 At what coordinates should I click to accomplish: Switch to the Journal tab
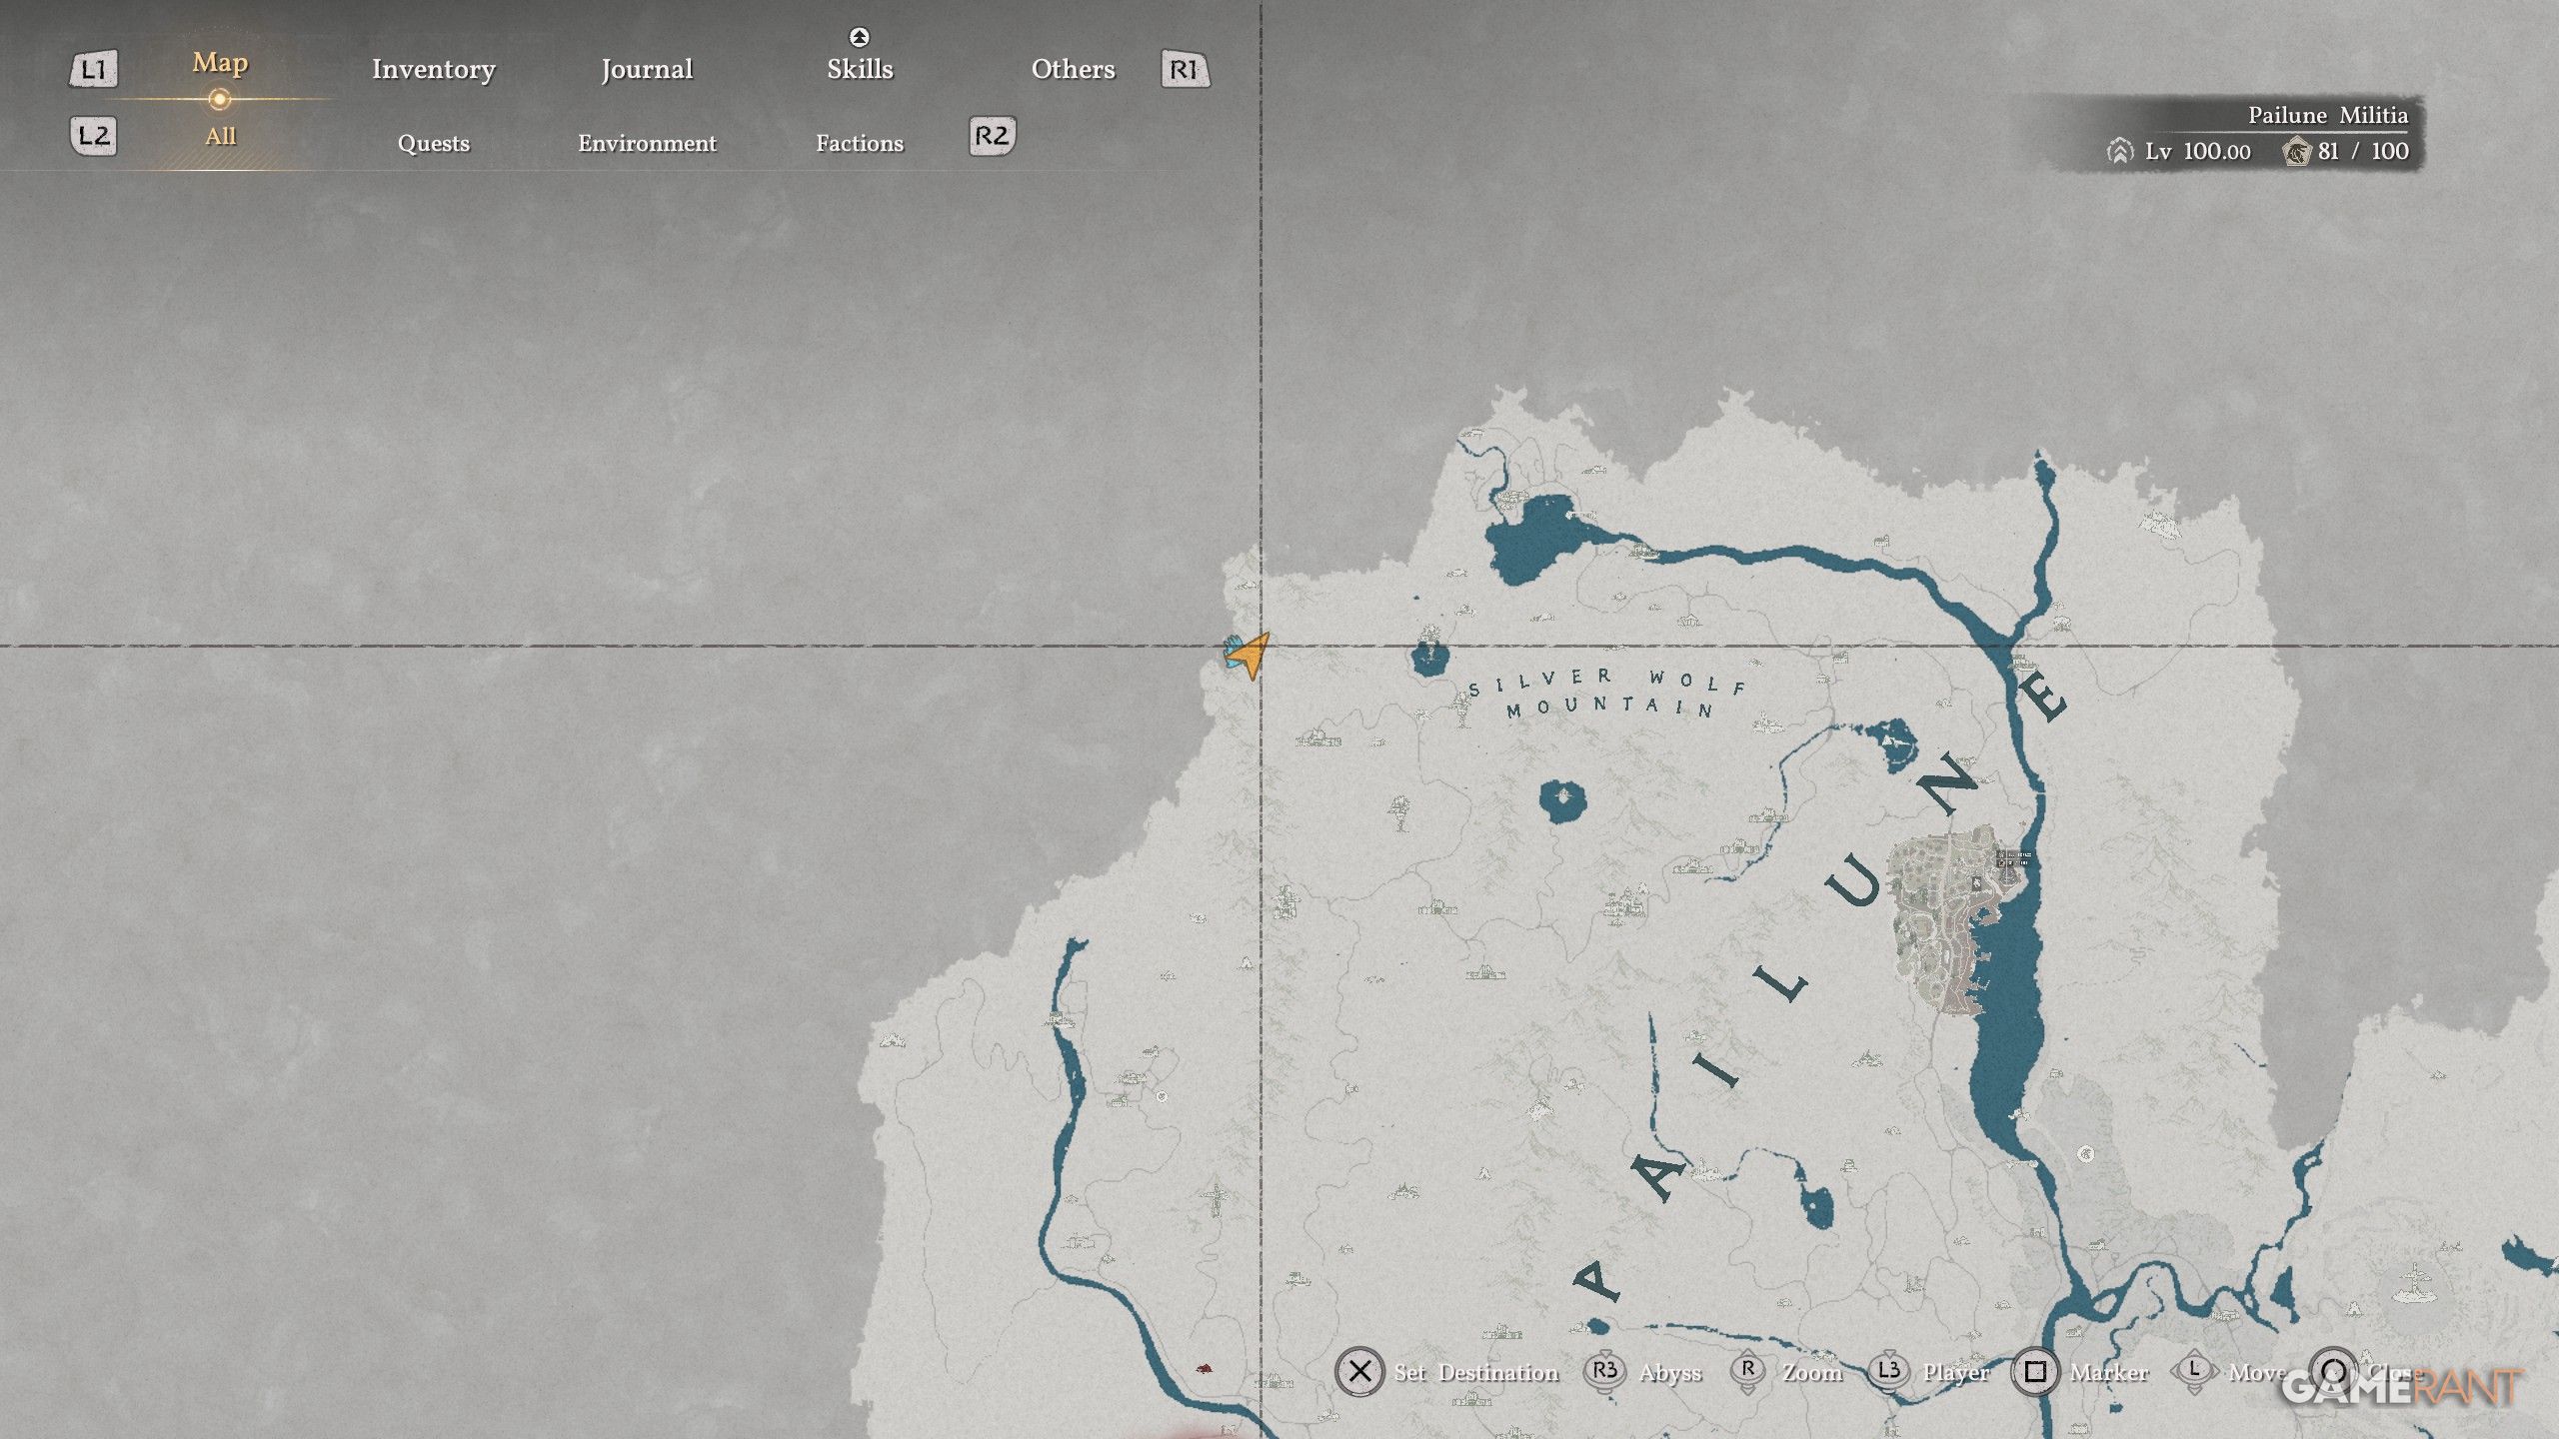(647, 69)
